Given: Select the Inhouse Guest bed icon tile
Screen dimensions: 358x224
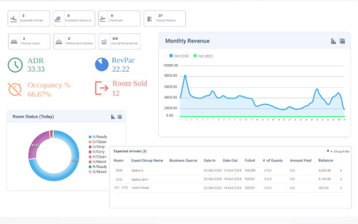Looking at the screenshot, I should pyautogui.click(x=29, y=42).
